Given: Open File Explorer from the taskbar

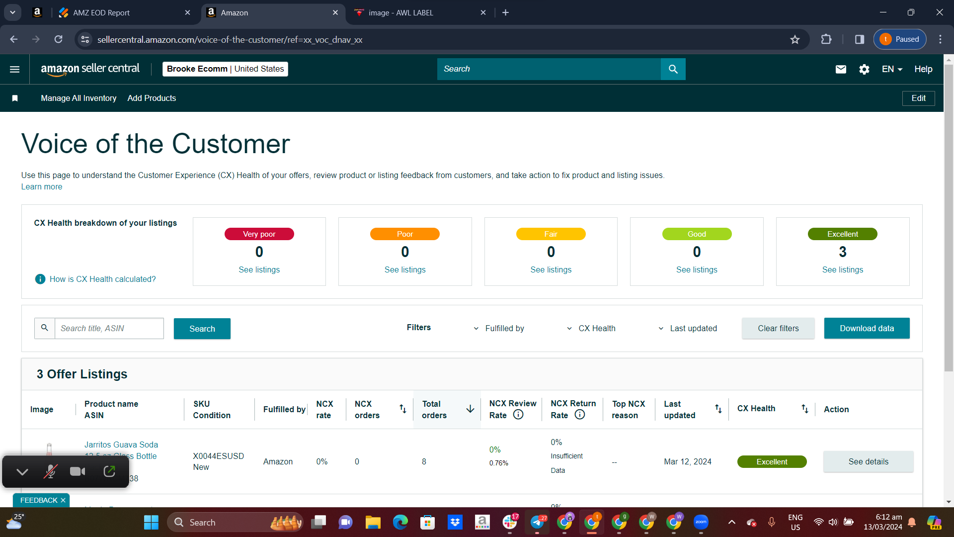Looking at the screenshot, I should tap(373, 523).
